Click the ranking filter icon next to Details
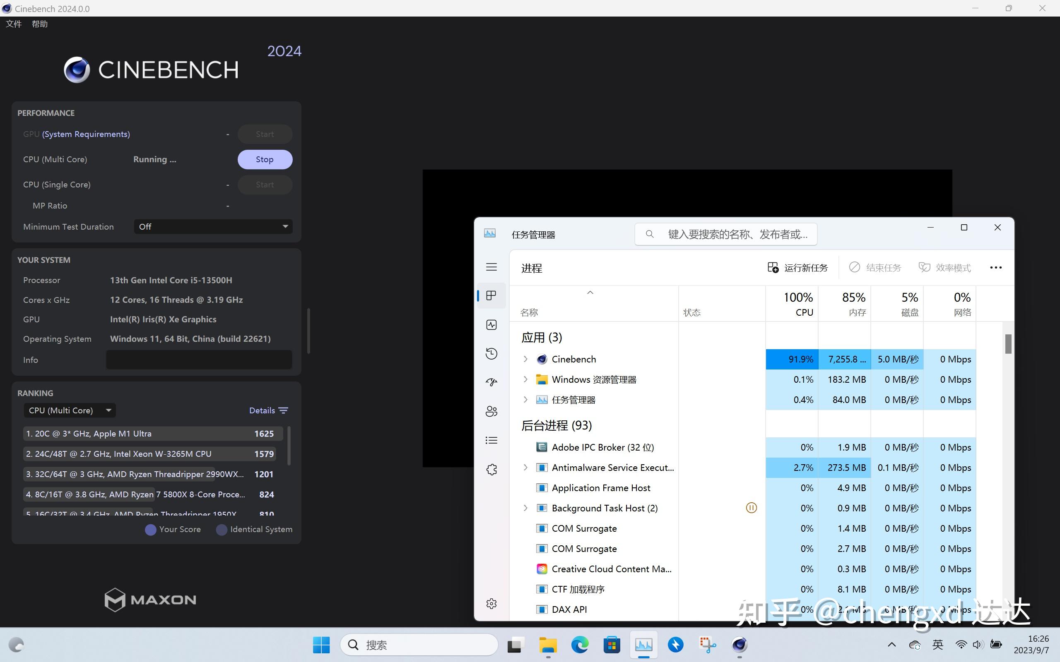 click(x=283, y=410)
